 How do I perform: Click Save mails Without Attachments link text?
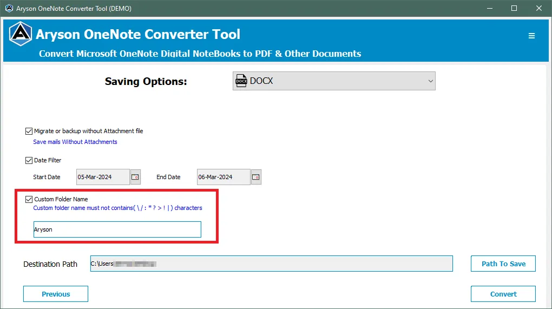pyautogui.click(x=75, y=142)
